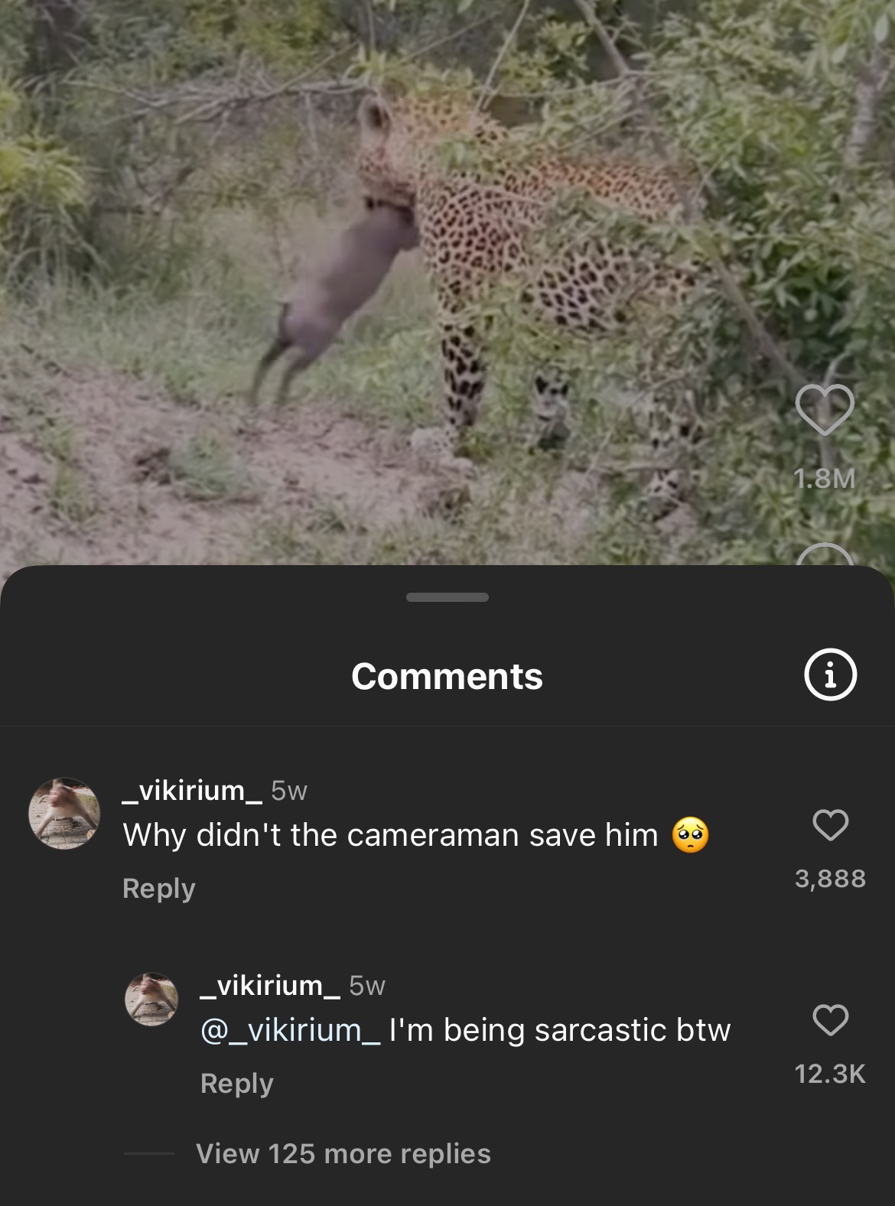Tap the 12.3K likes count
Image resolution: width=895 pixels, height=1206 pixels.
(830, 1074)
